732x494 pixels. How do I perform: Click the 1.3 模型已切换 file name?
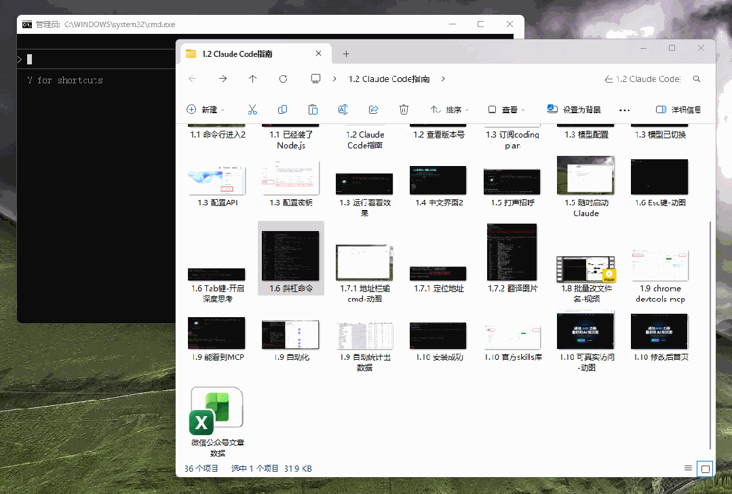click(x=659, y=135)
